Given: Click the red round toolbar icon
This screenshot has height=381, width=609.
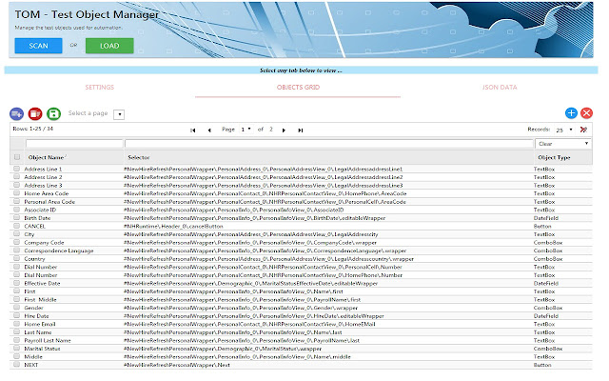Looking at the screenshot, I should (x=35, y=113).
